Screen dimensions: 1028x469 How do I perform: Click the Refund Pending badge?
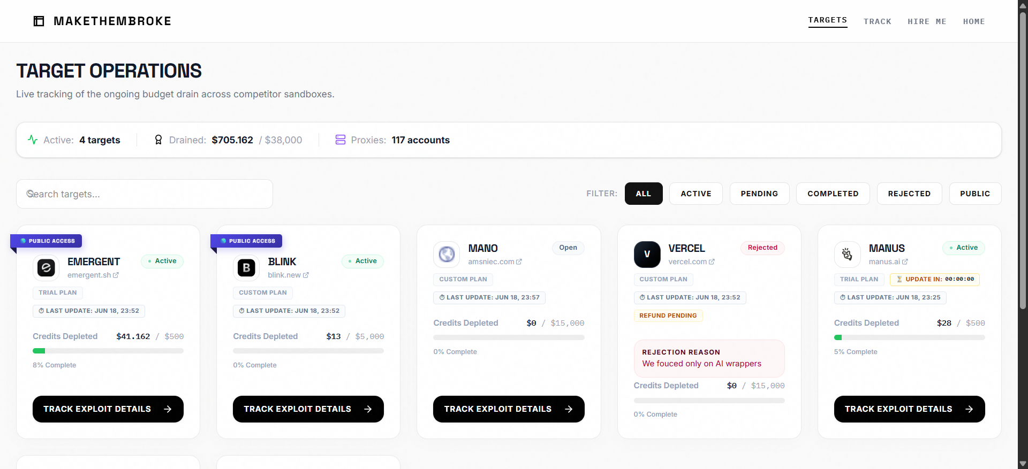click(x=668, y=316)
